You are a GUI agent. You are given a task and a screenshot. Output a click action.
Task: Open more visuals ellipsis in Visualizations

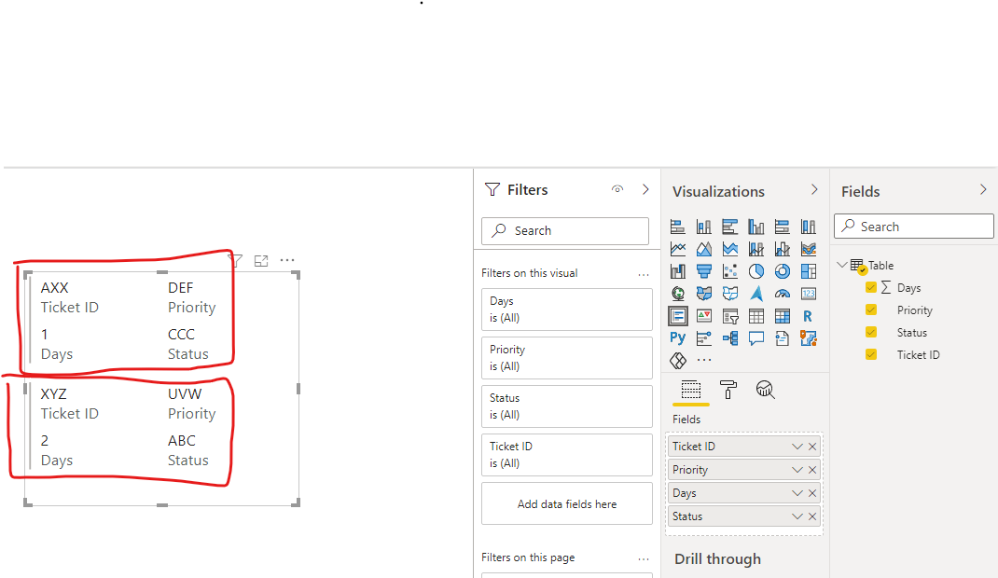point(704,360)
